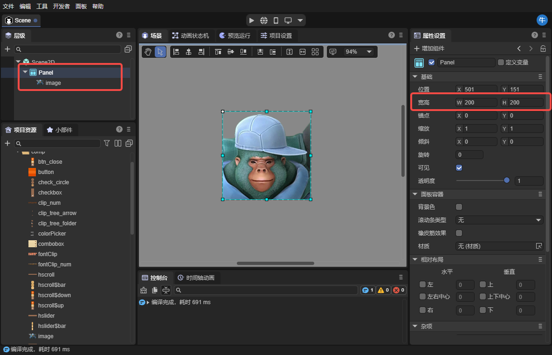Select the combobox asset in project resources
Viewport: 552px width, 355px height.
pyautogui.click(x=51, y=244)
